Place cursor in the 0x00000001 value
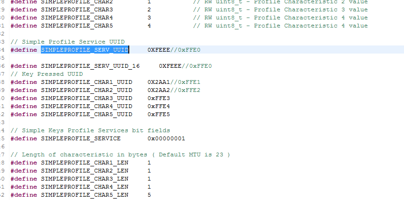This screenshot has height=200, width=404. coord(166,138)
